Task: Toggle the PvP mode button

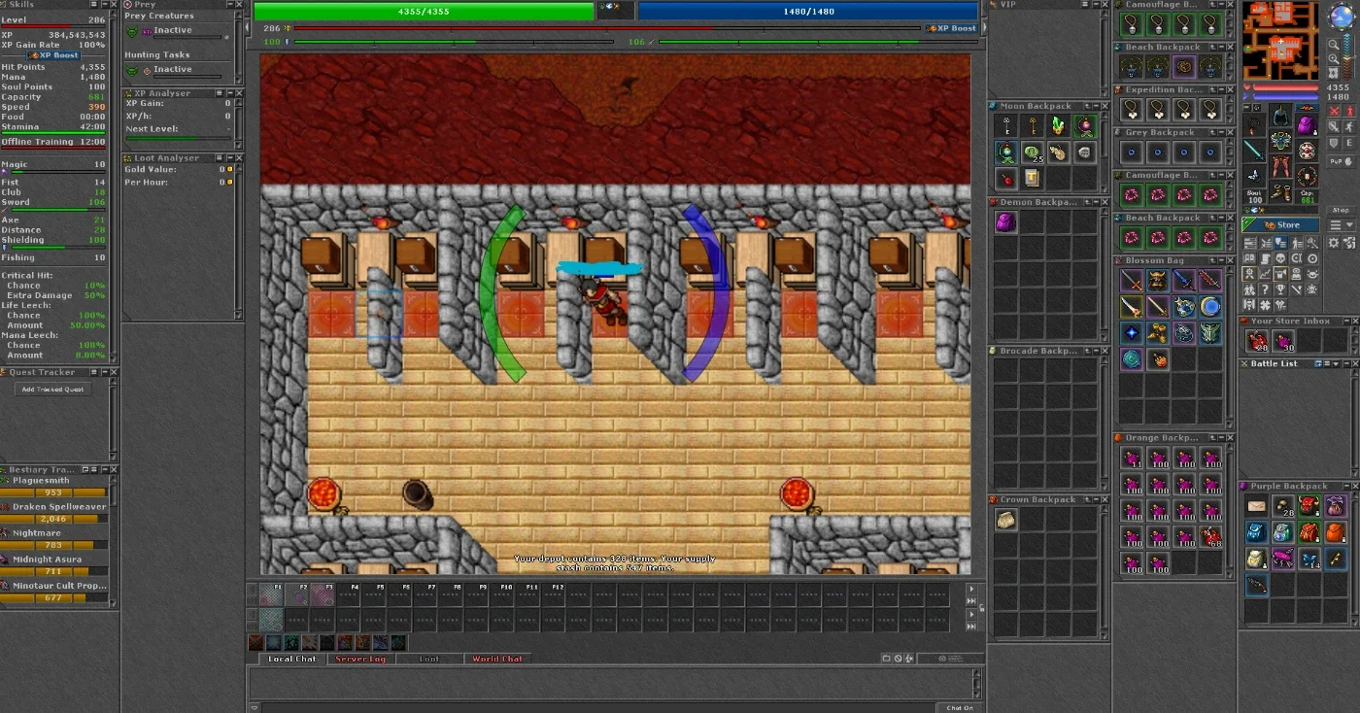Action: click(x=1342, y=161)
